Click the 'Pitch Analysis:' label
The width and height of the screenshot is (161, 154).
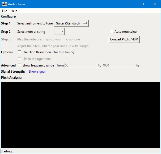click(11, 78)
